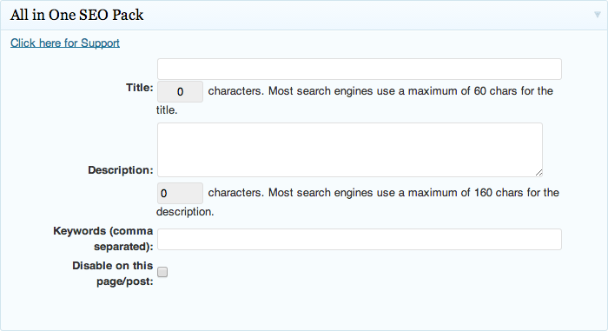Click the Disable on this page/post label
The image size is (608, 331).
click(113, 274)
